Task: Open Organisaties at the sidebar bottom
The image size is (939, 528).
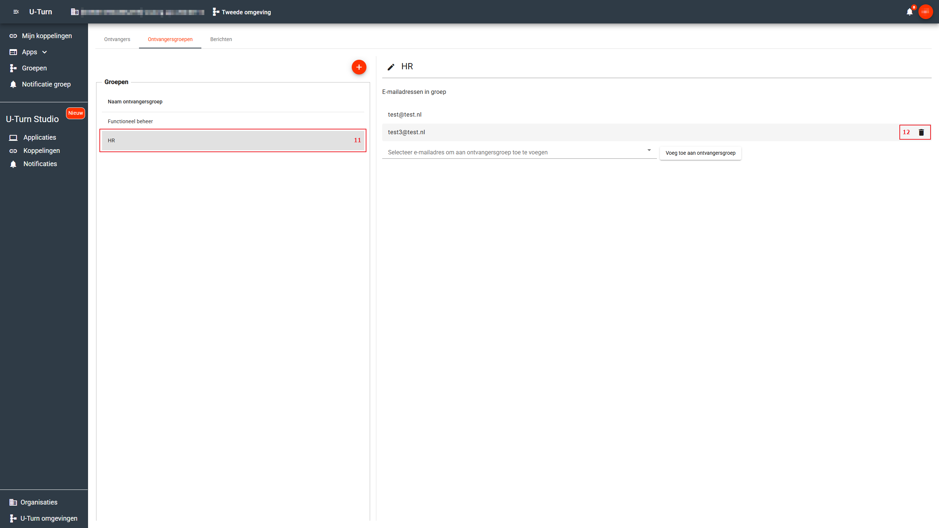Action: point(39,502)
